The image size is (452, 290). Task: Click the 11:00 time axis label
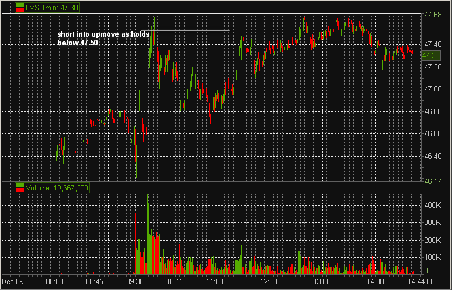215,281
